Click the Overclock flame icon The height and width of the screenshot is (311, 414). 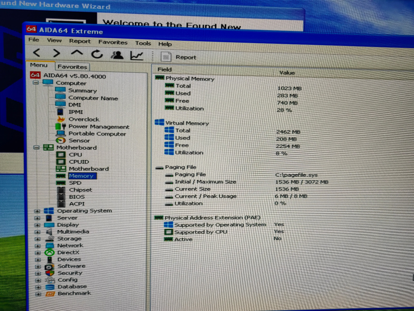tap(61, 119)
